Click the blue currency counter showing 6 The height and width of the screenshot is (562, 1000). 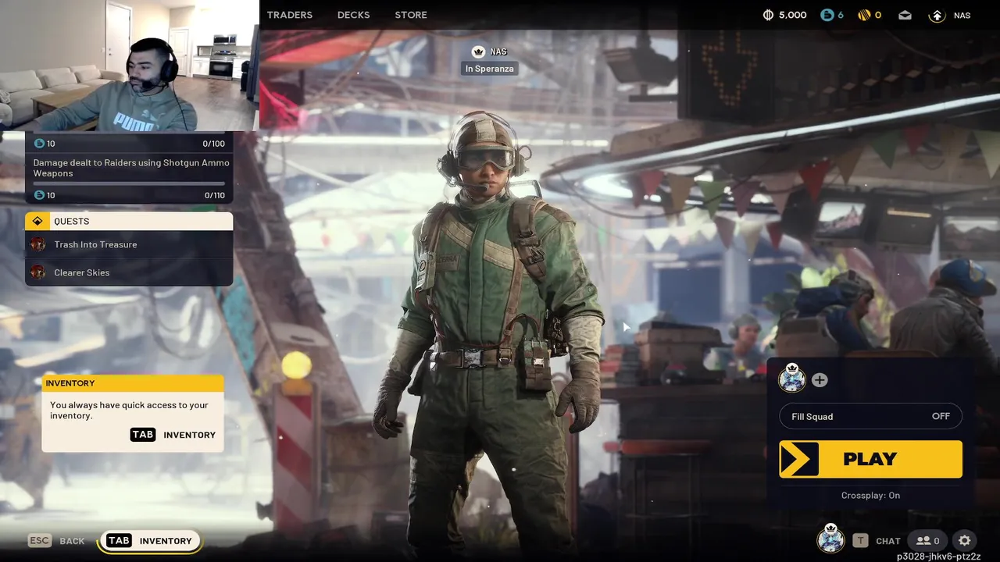pyautogui.click(x=833, y=15)
